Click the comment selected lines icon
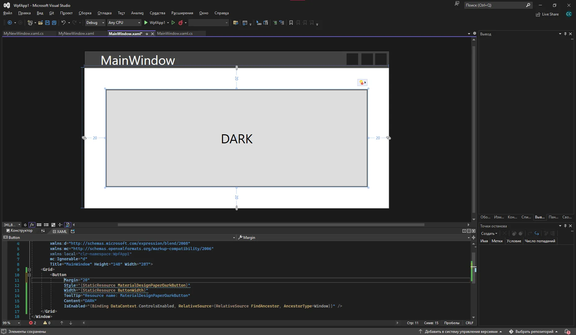Screen dimensions: 576x335 tap(275, 23)
